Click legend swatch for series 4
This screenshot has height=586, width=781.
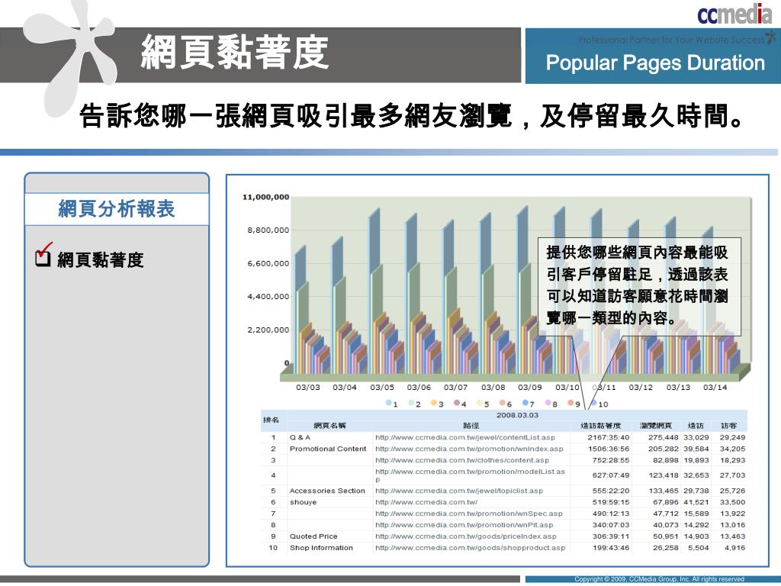(x=457, y=403)
